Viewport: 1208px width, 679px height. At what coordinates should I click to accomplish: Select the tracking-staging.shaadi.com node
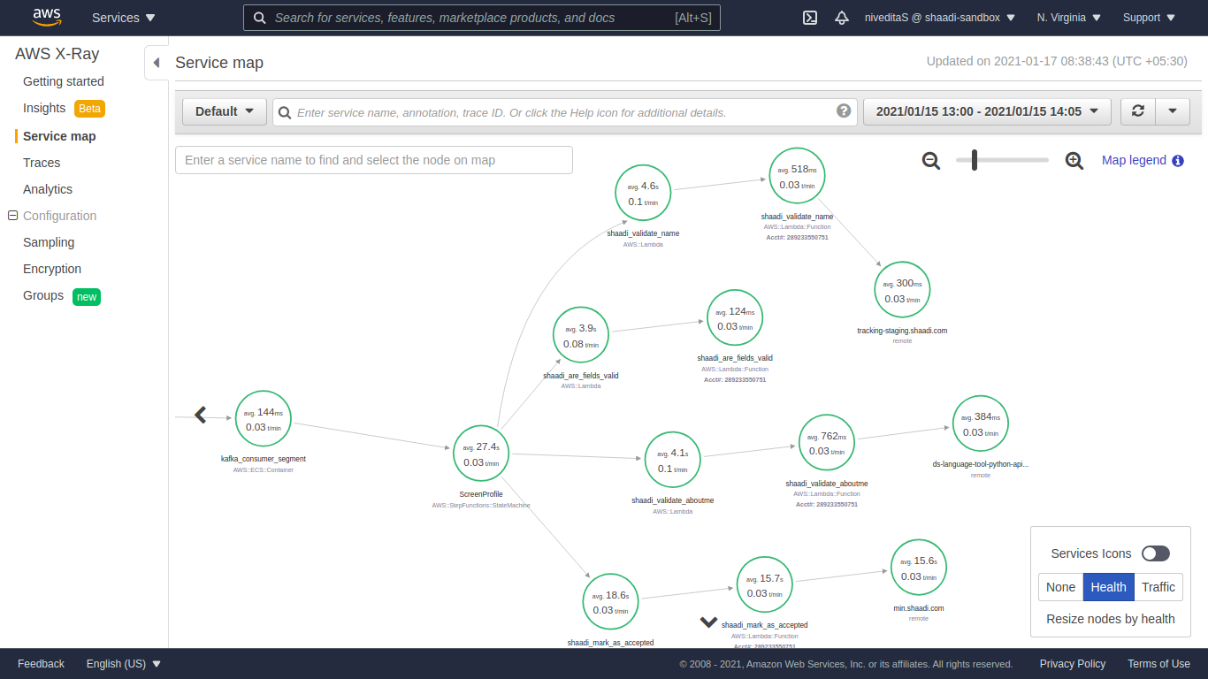902,290
